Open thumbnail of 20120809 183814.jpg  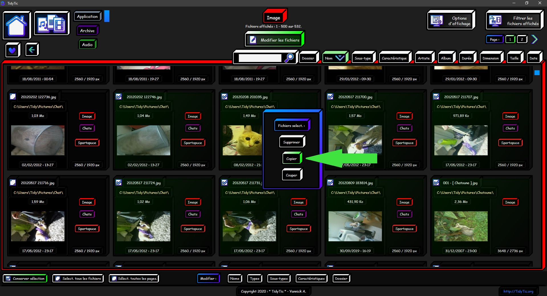coord(355,226)
